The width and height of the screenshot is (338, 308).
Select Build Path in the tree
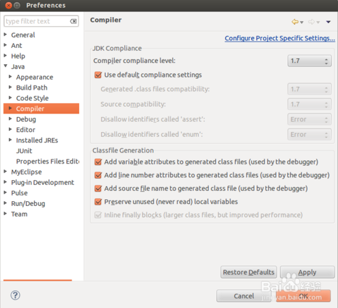pos(31,88)
